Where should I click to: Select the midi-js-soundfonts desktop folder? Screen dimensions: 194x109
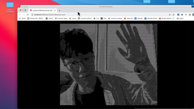pyautogui.click(x=10, y=7)
